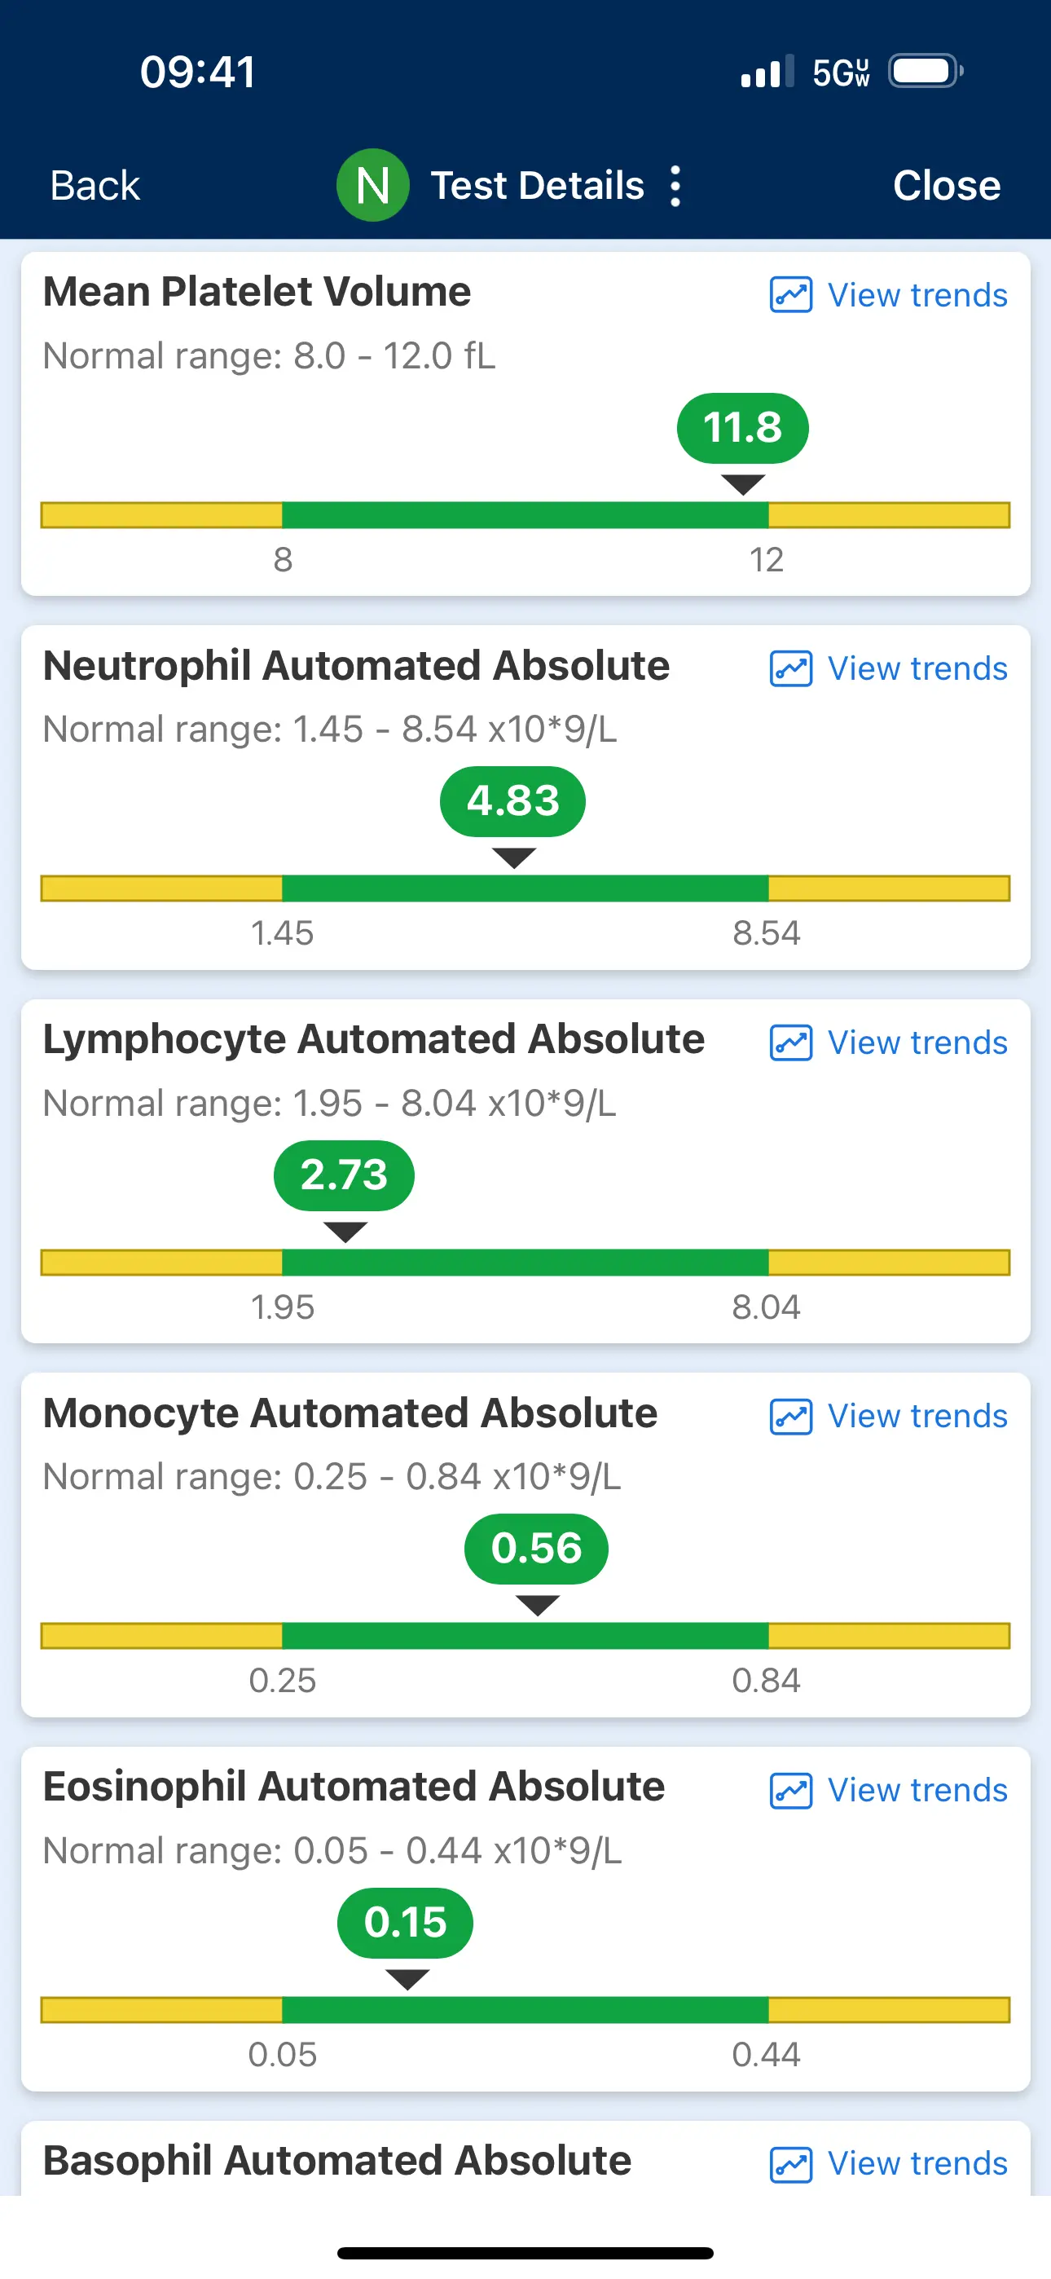Screen dimensions: 1051x2279
Task: Tap the 0.56 monocyte value bubble
Action: 536,1549
